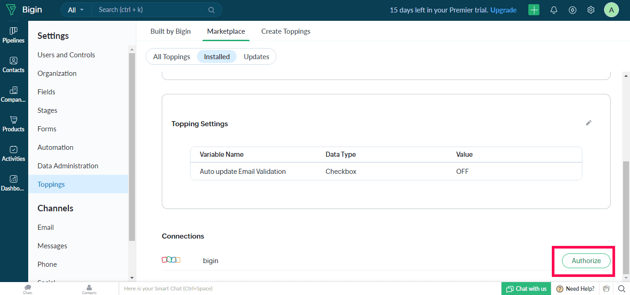Click the main content scrollbar down arrow
Viewport: 630px width, 295px height.
click(x=626, y=277)
